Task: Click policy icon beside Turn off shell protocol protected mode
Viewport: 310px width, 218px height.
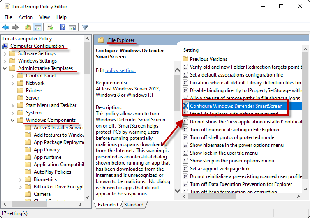Action: click(185, 137)
